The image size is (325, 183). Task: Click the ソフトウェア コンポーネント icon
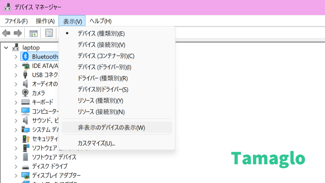pos(26,148)
